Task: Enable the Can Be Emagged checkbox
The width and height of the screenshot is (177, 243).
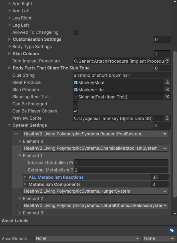Action: (75, 104)
